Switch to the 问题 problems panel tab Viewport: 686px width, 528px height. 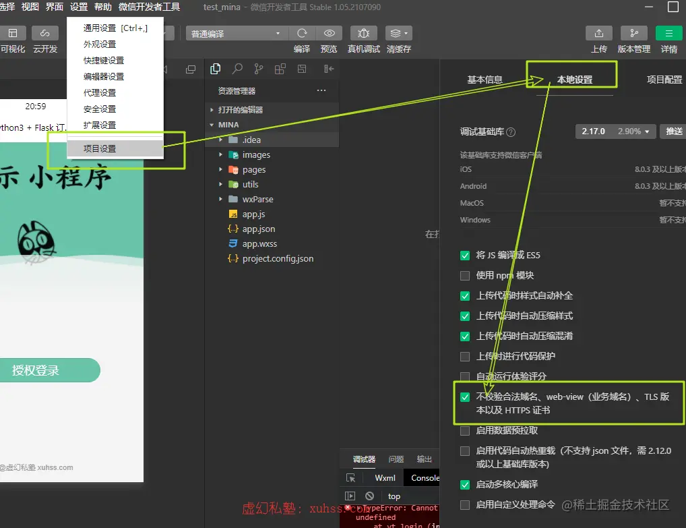pos(396,459)
